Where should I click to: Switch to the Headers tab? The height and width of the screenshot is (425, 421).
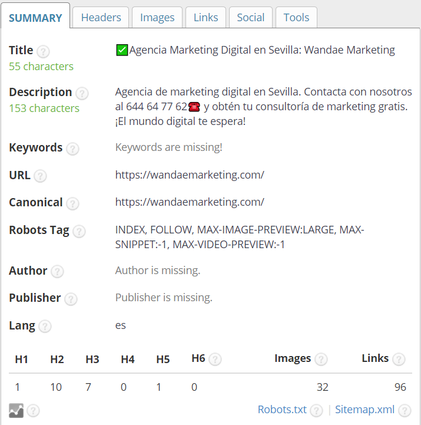[x=101, y=18]
